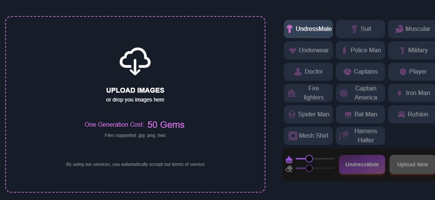
Task: Click the briefs icon on Underwear
Action: point(293,50)
